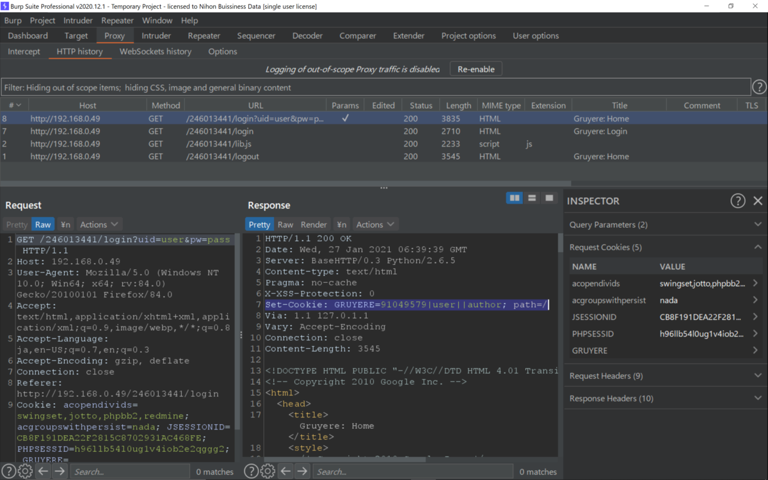Open Request search settings gear
This screenshot has width=768, height=480.
pyautogui.click(x=25, y=472)
